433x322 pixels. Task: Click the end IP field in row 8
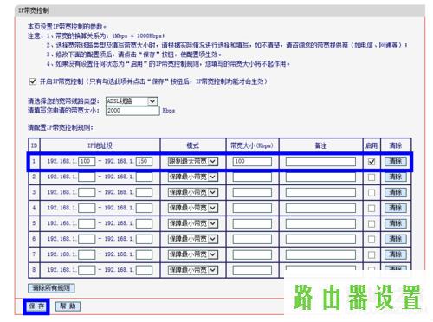(x=144, y=270)
